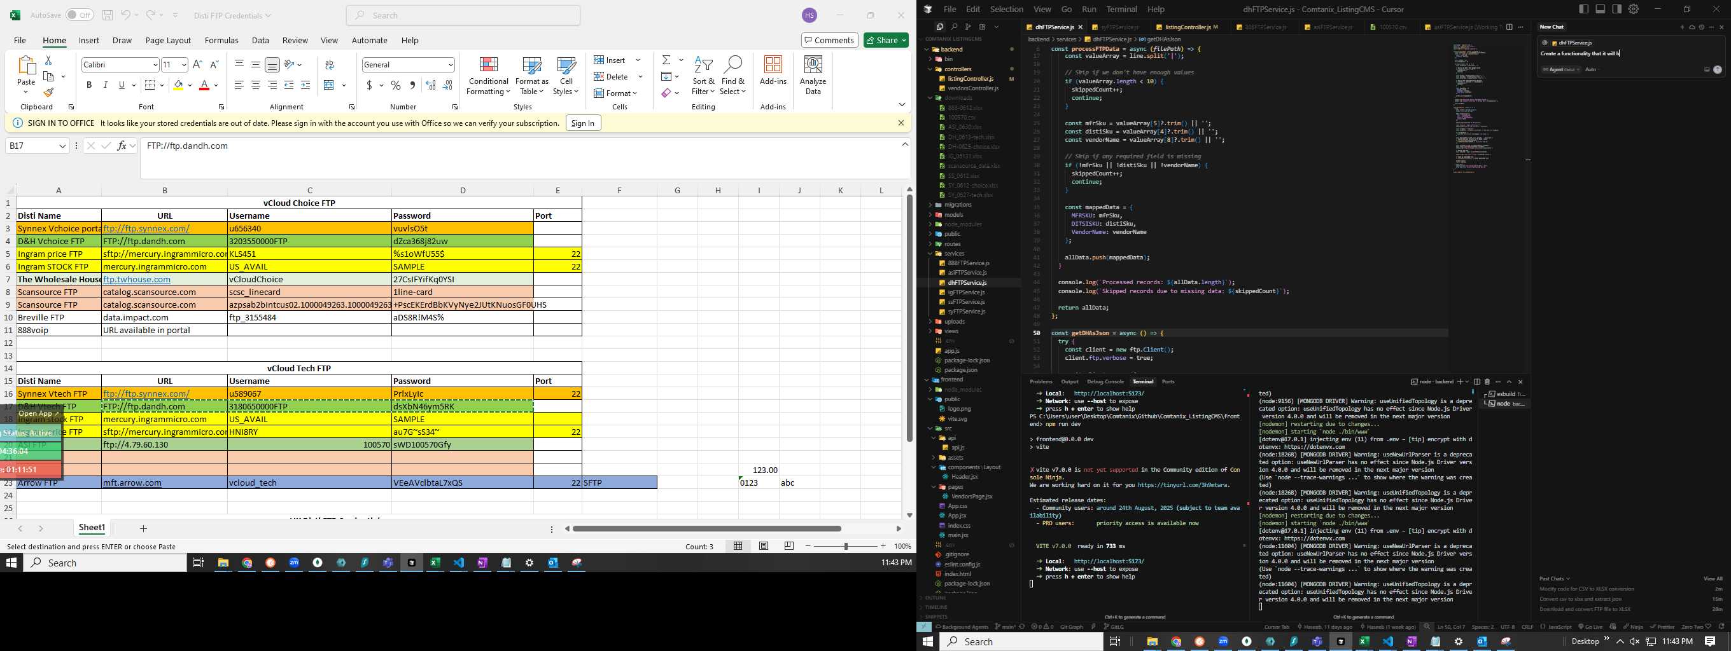Image resolution: width=1731 pixels, height=651 pixels.
Task: Open the General number format dropdown
Action: tap(450, 64)
